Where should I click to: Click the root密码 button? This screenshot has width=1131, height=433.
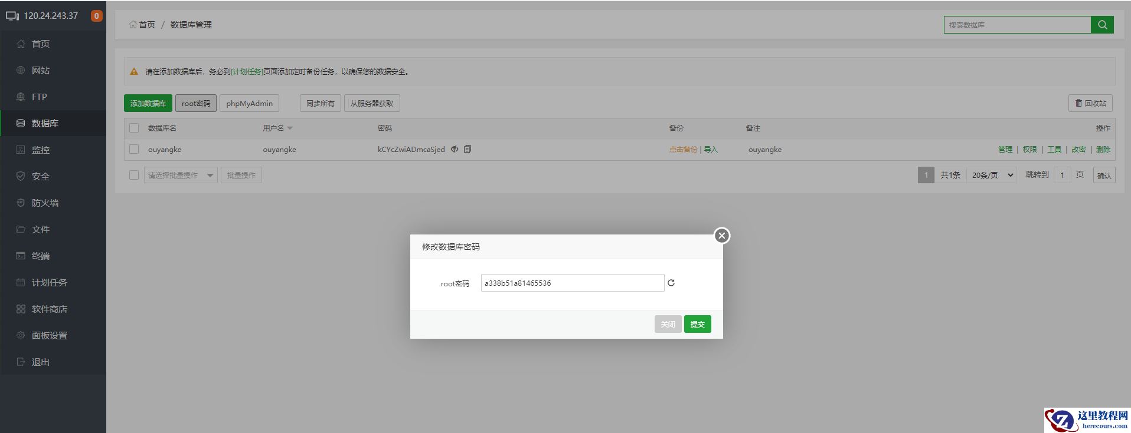pos(196,103)
